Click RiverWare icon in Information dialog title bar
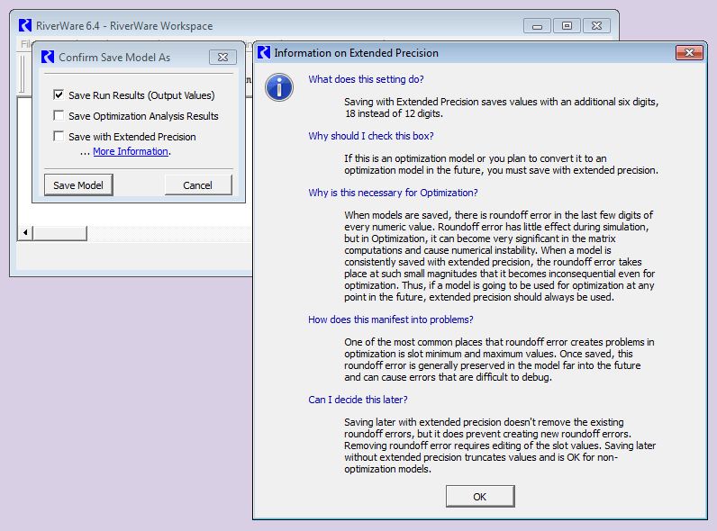 264,52
